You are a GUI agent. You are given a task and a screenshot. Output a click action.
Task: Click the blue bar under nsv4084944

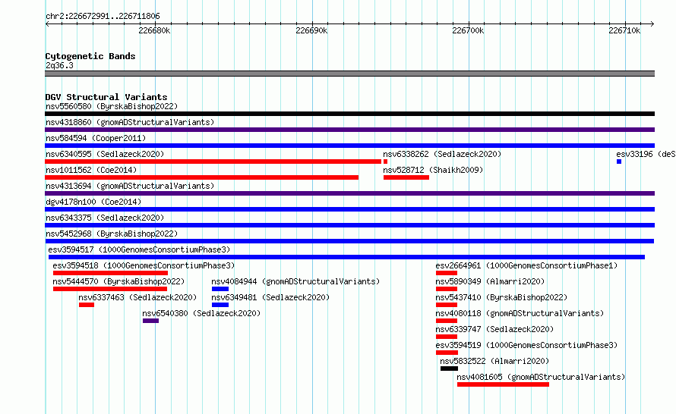[220, 289]
